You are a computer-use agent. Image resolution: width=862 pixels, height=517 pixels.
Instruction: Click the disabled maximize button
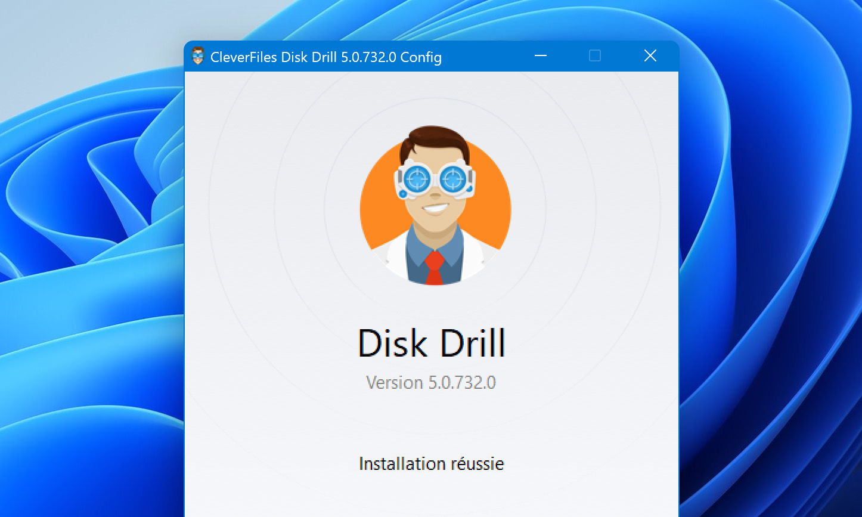pyautogui.click(x=594, y=56)
